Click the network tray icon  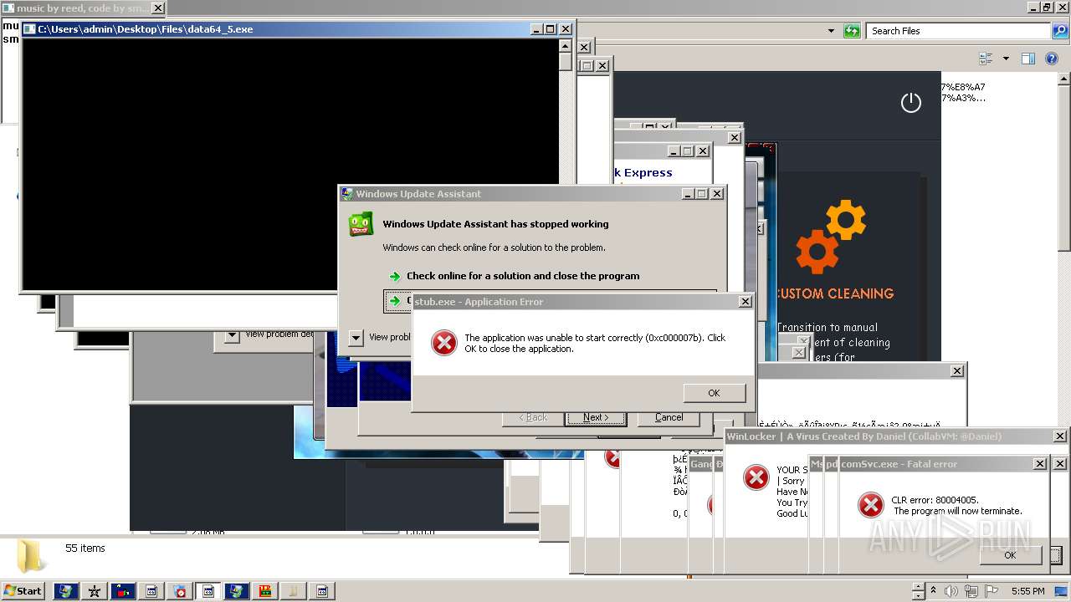(x=972, y=591)
